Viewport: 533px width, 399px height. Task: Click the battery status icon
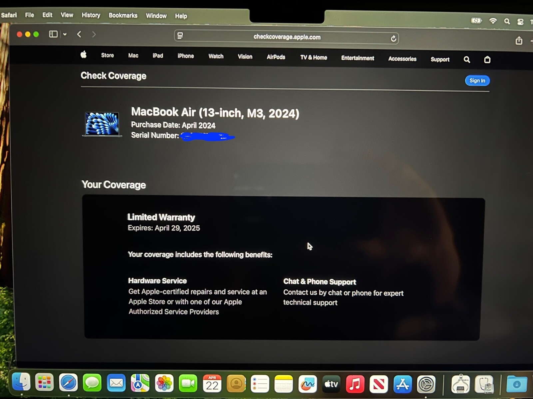[476, 21]
